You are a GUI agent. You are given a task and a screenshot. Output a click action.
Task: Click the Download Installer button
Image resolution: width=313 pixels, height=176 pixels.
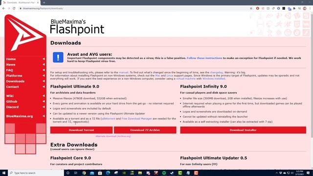[243, 130]
